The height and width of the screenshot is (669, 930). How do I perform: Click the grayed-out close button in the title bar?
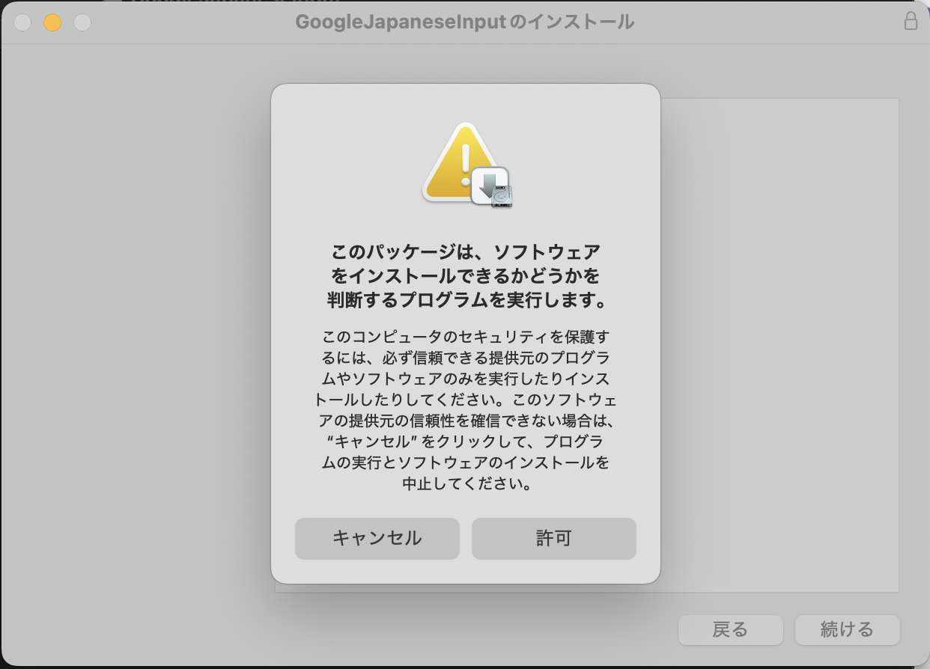point(22,22)
